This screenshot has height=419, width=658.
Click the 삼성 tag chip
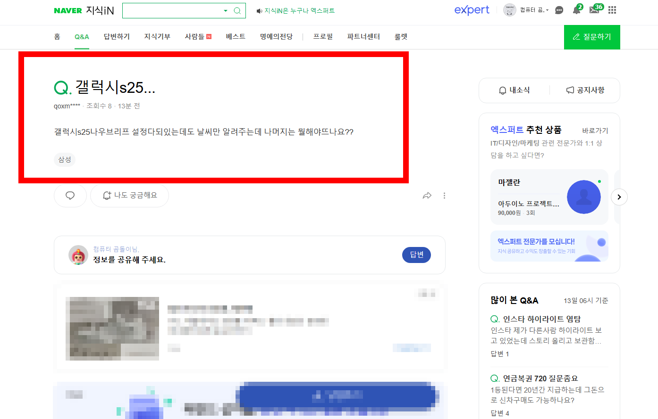[65, 160]
